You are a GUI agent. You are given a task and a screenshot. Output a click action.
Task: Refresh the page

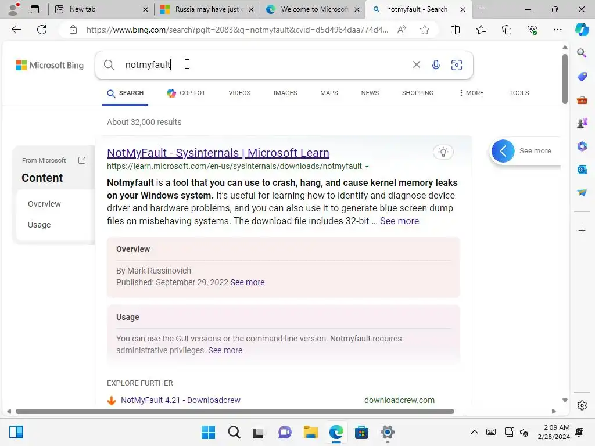(x=42, y=30)
